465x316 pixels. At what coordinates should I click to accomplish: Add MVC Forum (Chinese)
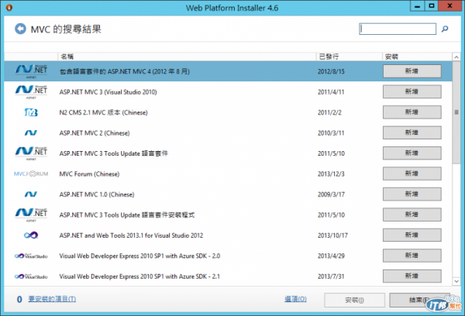(x=412, y=173)
